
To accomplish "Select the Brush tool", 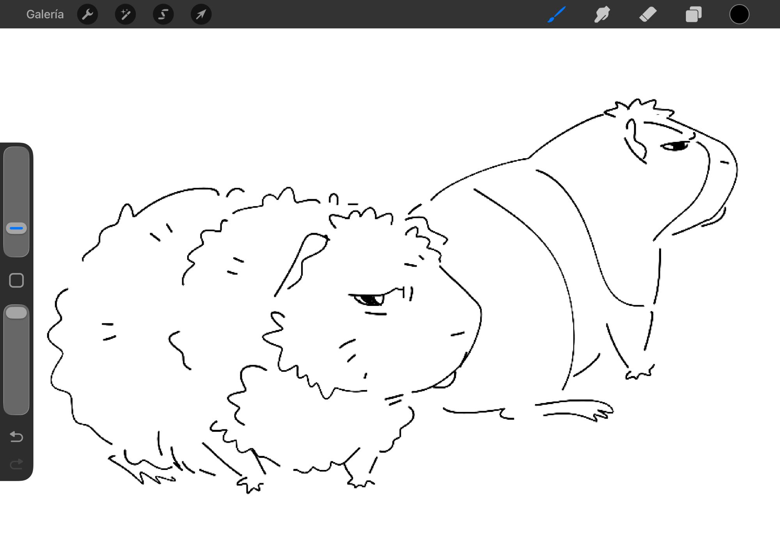I will pyautogui.click(x=557, y=14).
